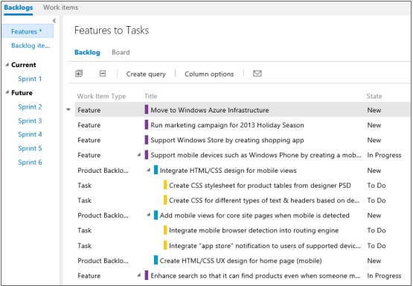Select Create CSS stylesheet for product tables task
The width and height of the screenshot is (413, 286).
click(x=260, y=185)
